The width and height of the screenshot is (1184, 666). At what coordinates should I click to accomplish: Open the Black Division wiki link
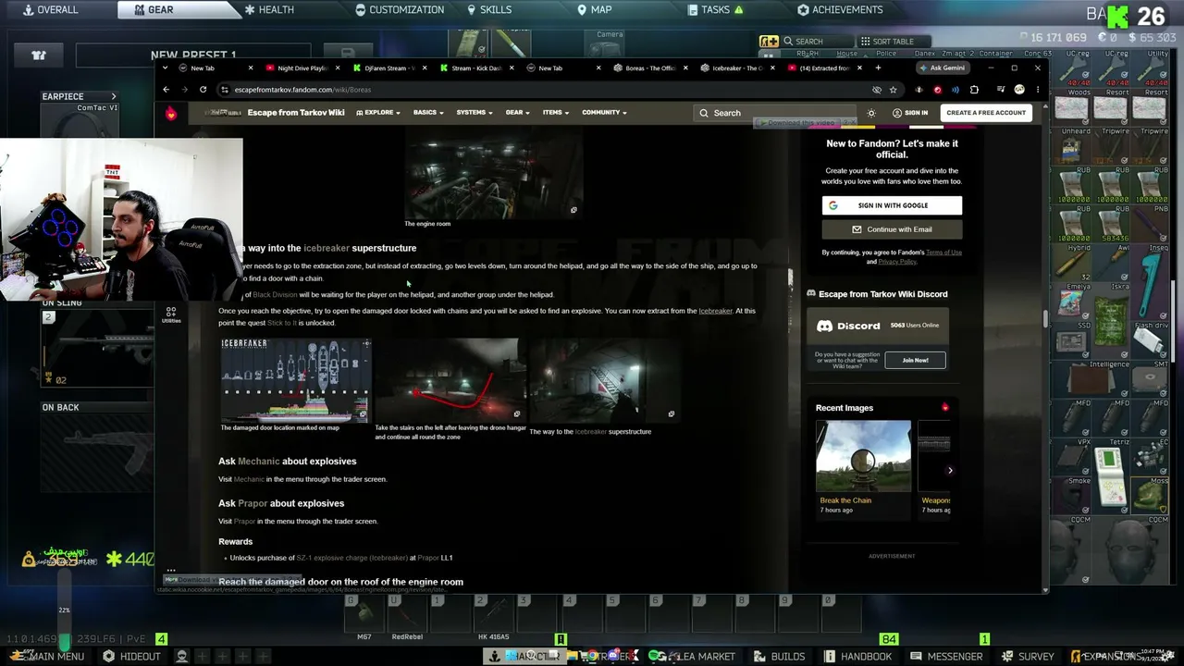point(275,295)
